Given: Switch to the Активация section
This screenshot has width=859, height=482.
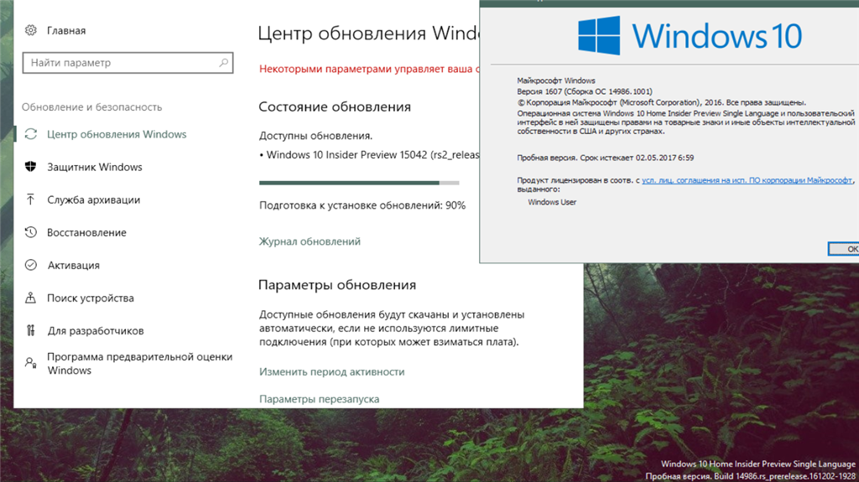Looking at the screenshot, I should (x=74, y=265).
